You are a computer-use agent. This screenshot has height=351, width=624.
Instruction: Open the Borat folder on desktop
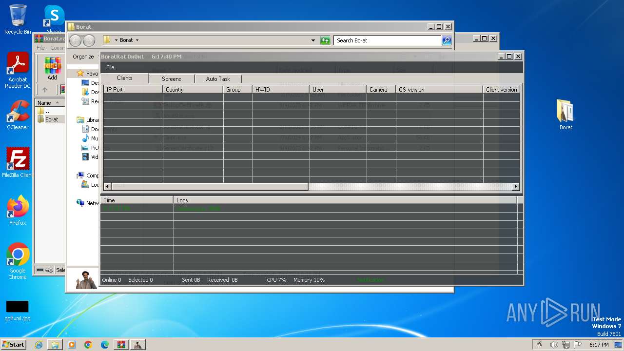pos(565,115)
